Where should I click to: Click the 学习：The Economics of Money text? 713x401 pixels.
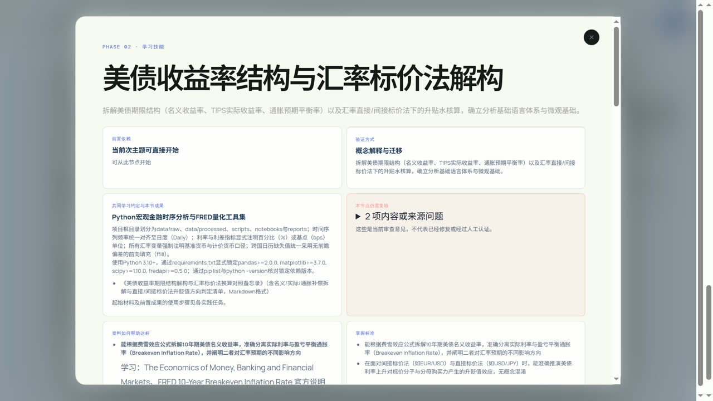click(x=223, y=375)
